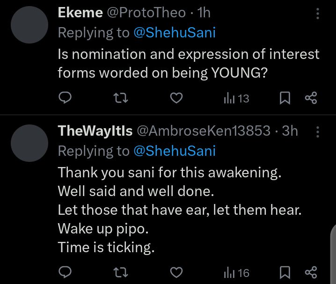Share TheWayItIs's tweet
Viewport: 336px width, 284px height.
click(311, 272)
